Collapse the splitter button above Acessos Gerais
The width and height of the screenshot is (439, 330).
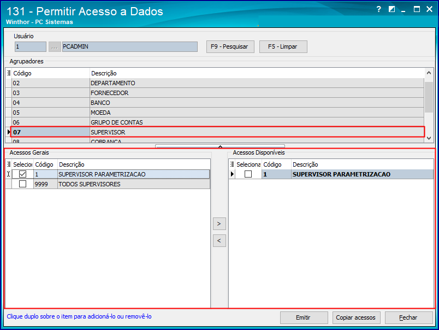pos(220,146)
